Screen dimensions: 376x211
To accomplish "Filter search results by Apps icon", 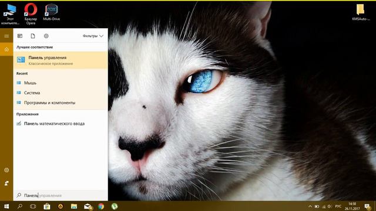I will click(x=20, y=36).
